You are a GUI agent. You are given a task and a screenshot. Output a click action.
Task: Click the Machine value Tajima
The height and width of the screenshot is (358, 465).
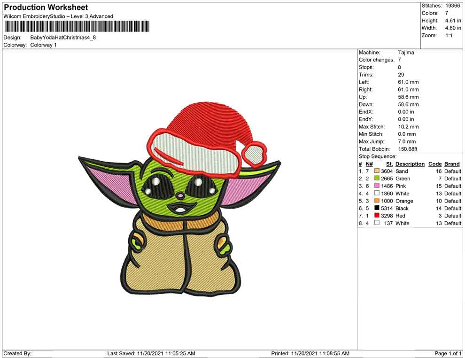click(x=406, y=53)
